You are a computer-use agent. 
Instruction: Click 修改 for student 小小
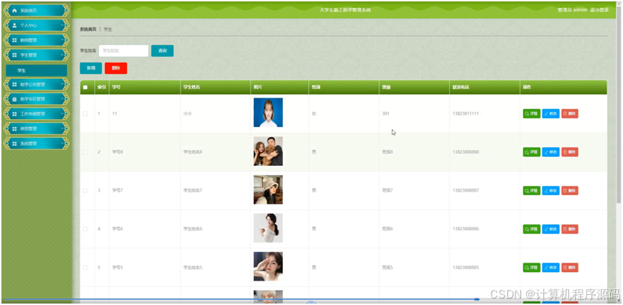coord(551,113)
